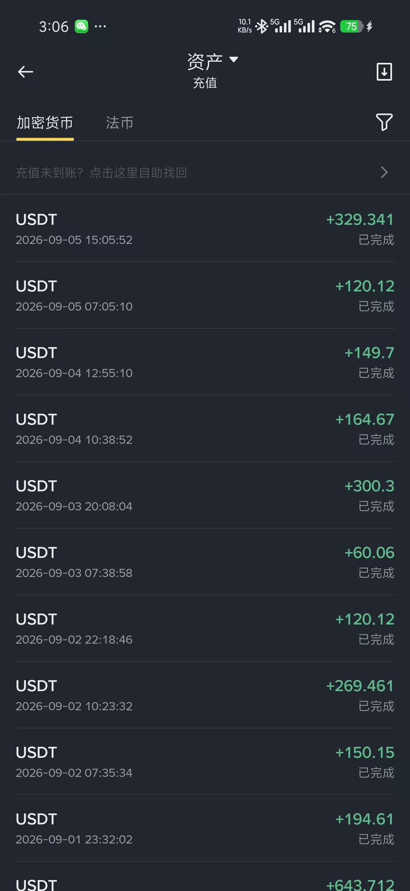View the +60.06 USDT deposit details
The width and height of the screenshot is (410, 891).
pos(205,561)
